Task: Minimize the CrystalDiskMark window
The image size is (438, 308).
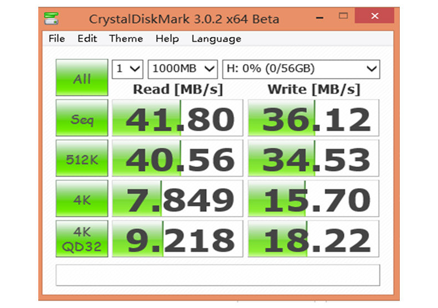Action: coord(320,17)
